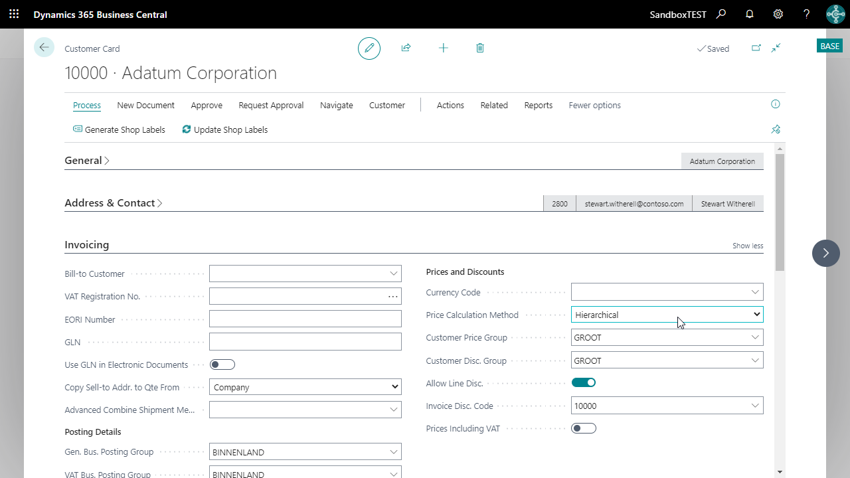Click the 2800 summary value

point(560,204)
